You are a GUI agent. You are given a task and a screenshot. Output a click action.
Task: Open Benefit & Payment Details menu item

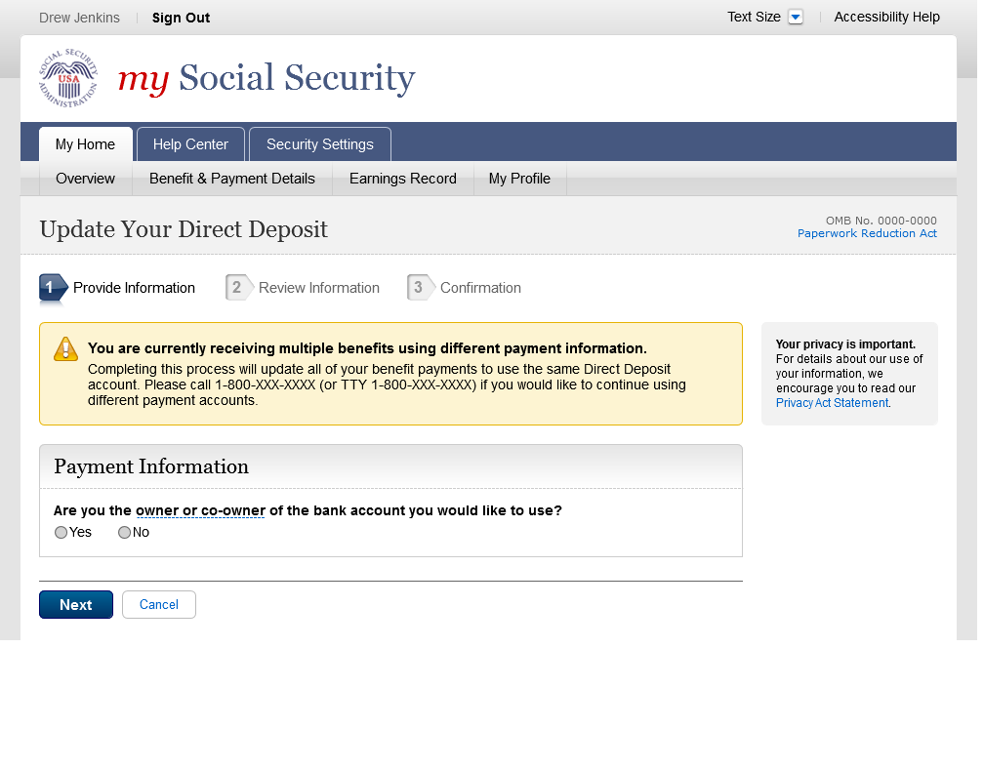click(x=231, y=179)
